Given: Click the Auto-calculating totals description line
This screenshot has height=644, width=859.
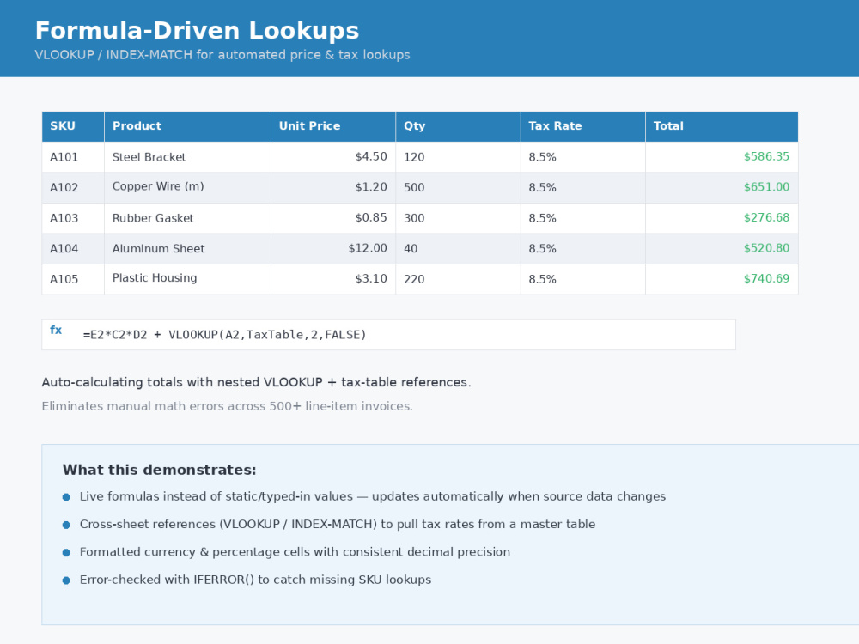Looking at the screenshot, I should 256,382.
